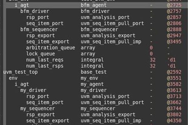
Task: Select the num_last_reqs integral row
Action: (97, 60)
